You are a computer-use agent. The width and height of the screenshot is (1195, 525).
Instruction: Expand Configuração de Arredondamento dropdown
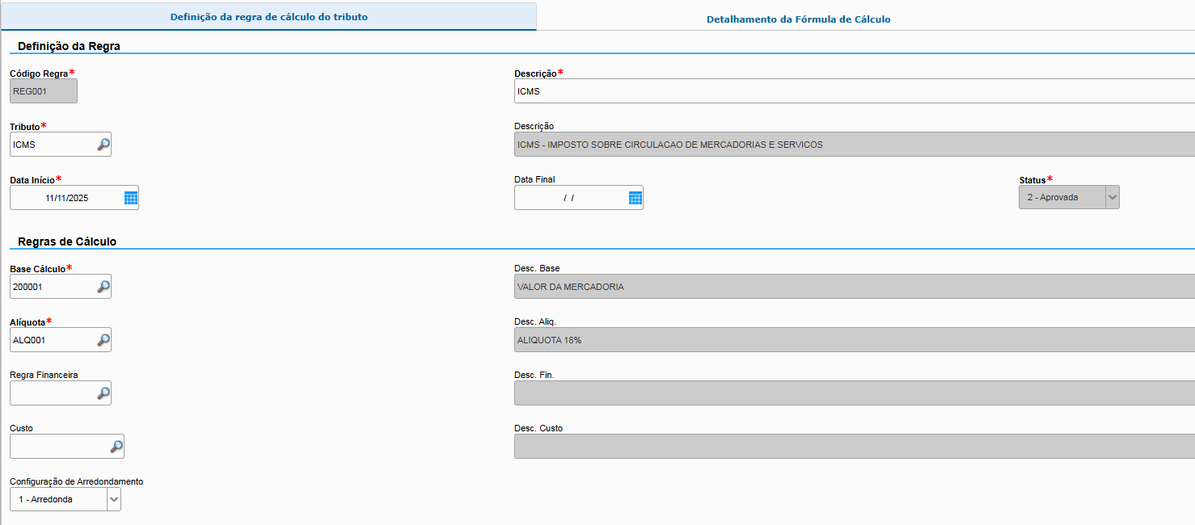[114, 500]
